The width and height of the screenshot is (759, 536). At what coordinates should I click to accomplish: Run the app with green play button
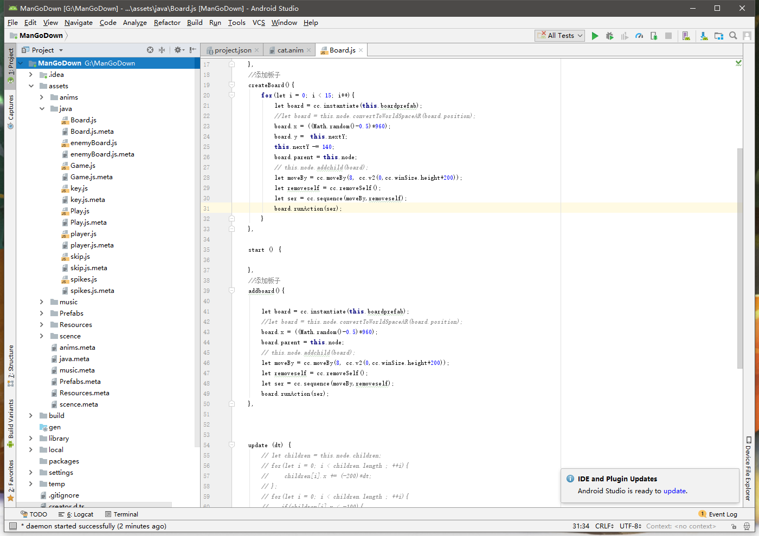pos(595,36)
